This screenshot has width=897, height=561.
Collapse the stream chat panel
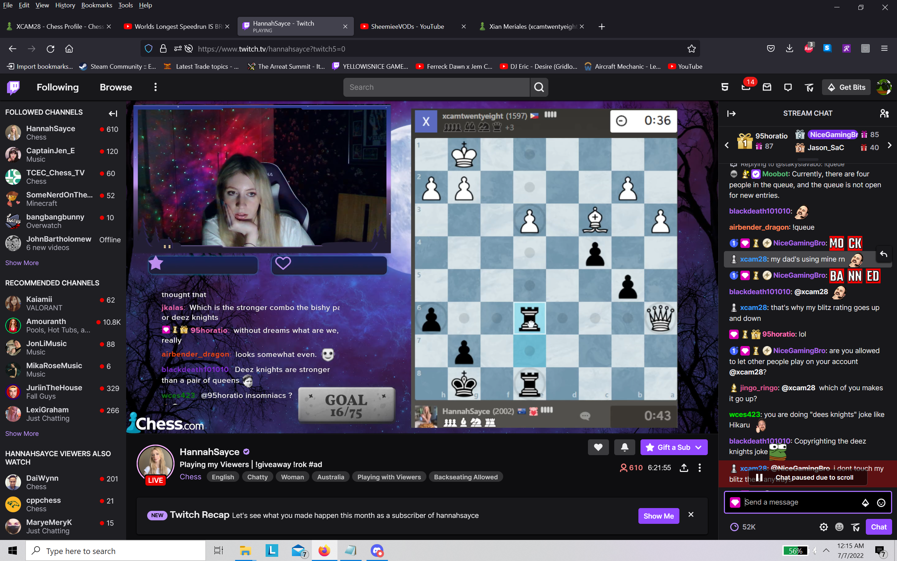click(731, 114)
